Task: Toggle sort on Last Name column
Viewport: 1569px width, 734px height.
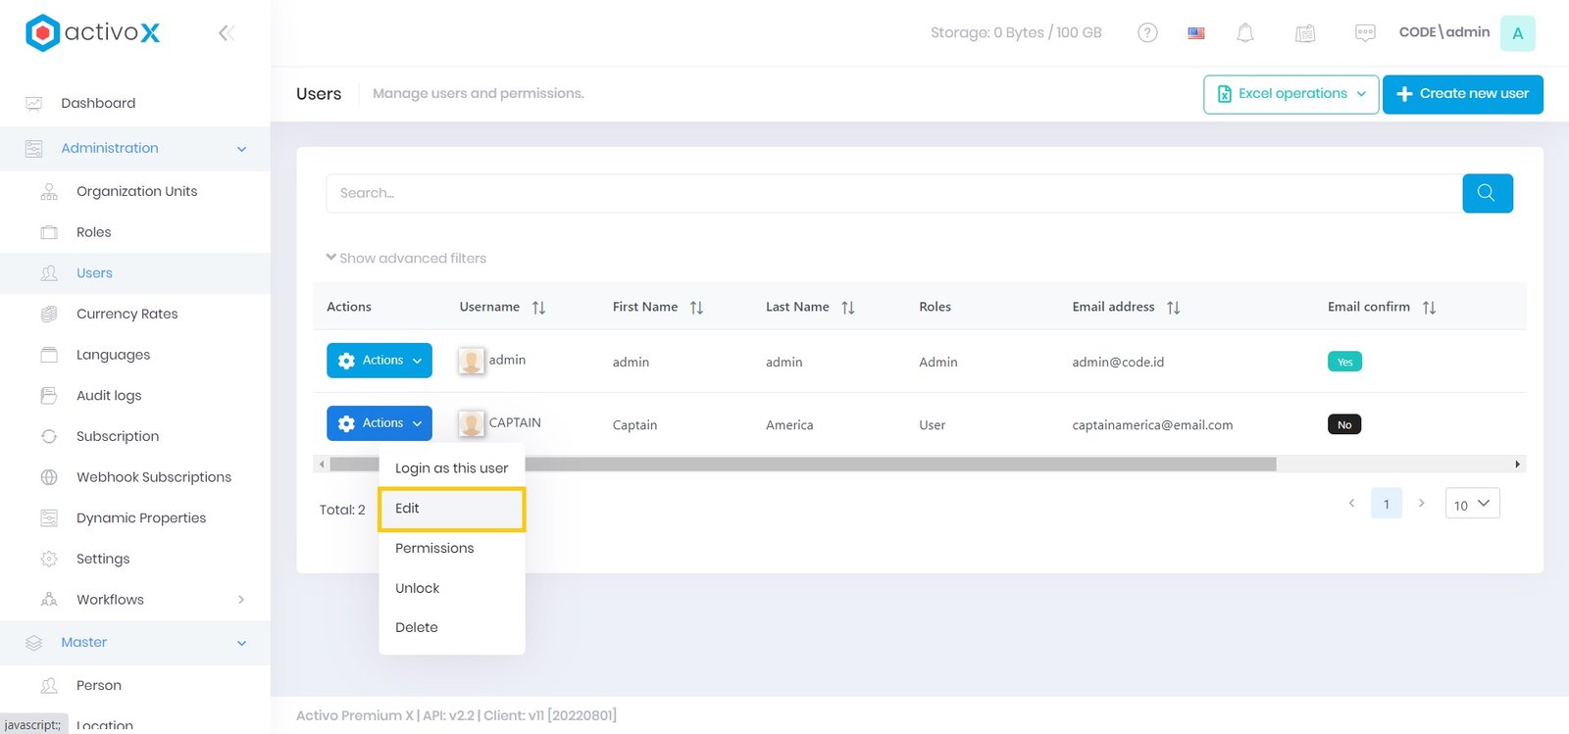Action: [x=848, y=308]
